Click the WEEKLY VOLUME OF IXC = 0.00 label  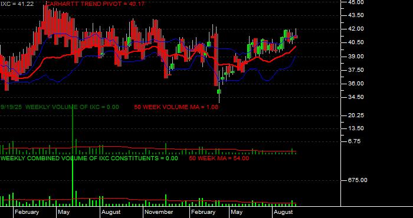click(72, 107)
